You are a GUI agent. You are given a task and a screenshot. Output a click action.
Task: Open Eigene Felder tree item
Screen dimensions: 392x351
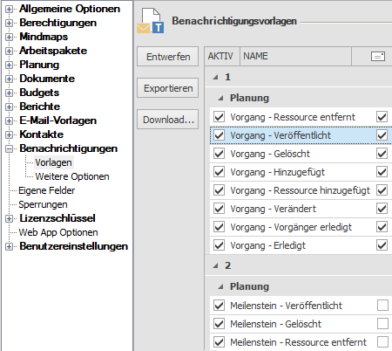[46, 190]
